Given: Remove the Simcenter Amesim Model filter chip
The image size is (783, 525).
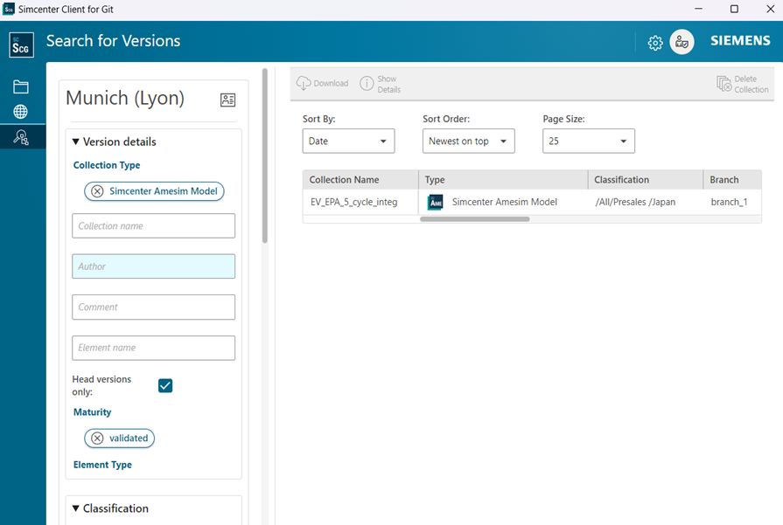Looking at the screenshot, I should coord(97,191).
